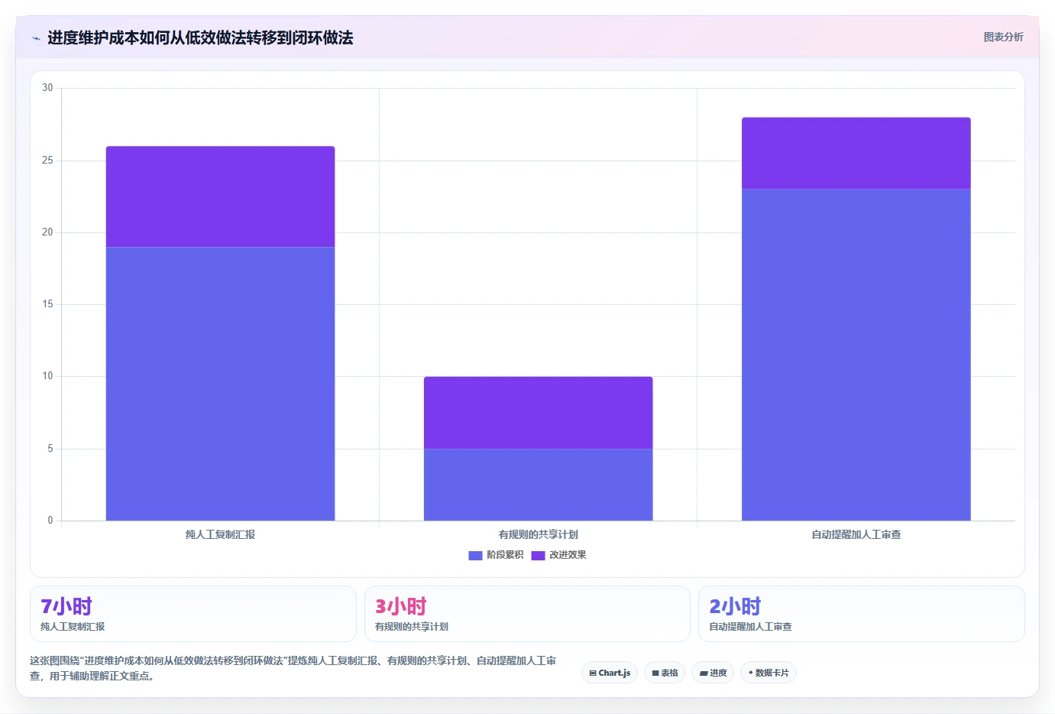Image resolution: width=1055 pixels, height=714 pixels.
Task: Click the y-axis value 5
Action: [50, 449]
